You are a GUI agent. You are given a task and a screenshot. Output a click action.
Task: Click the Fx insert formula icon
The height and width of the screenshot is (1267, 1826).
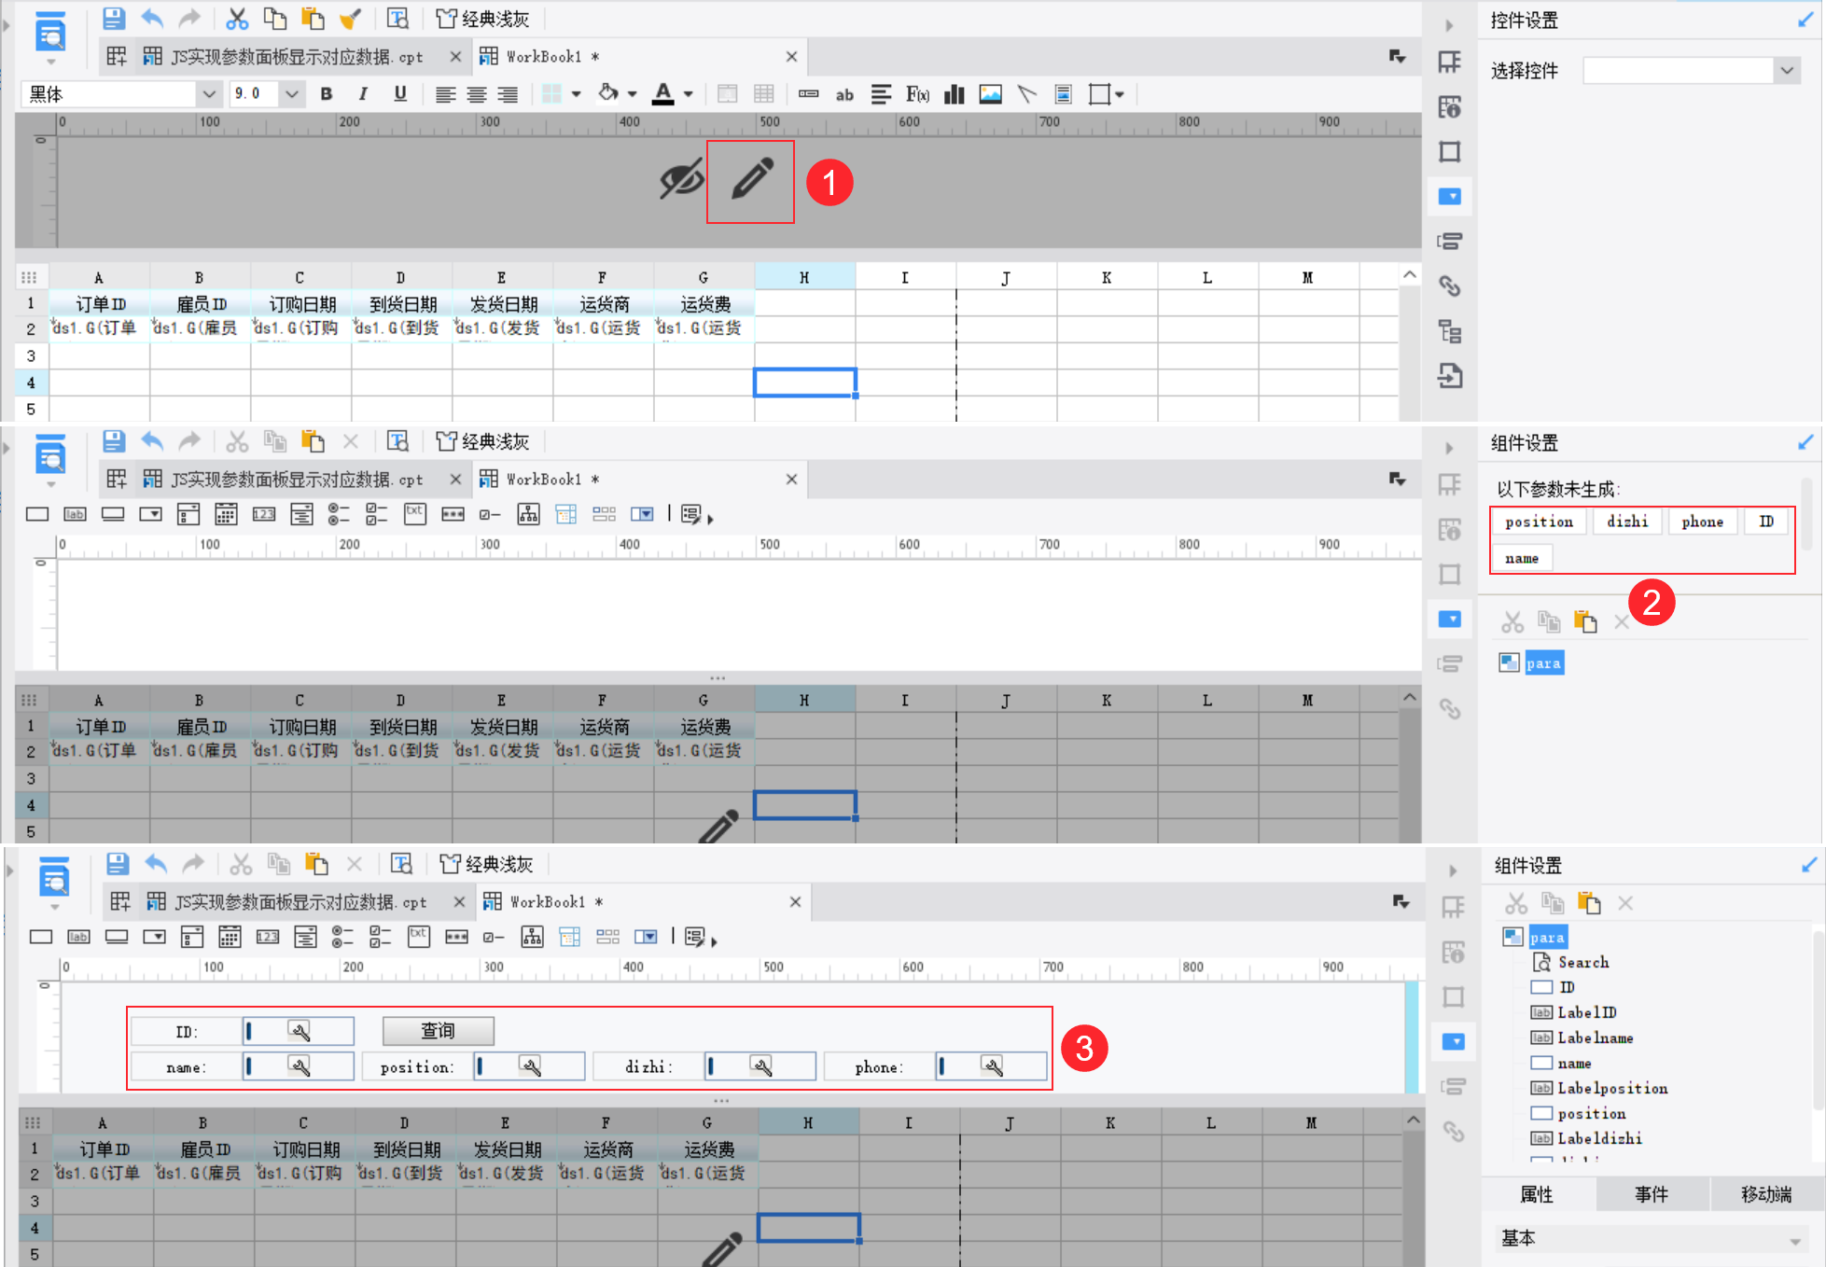pyautogui.click(x=917, y=94)
